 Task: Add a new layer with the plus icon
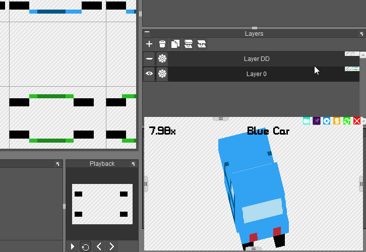coord(149,44)
